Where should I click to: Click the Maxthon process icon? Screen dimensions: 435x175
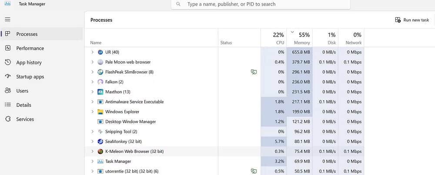(x=100, y=92)
